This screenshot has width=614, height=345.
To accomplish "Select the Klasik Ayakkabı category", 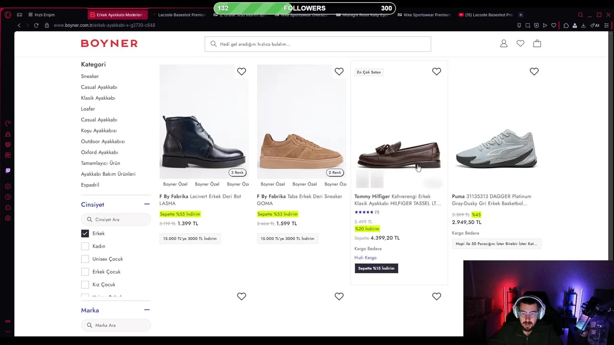I will point(98,98).
